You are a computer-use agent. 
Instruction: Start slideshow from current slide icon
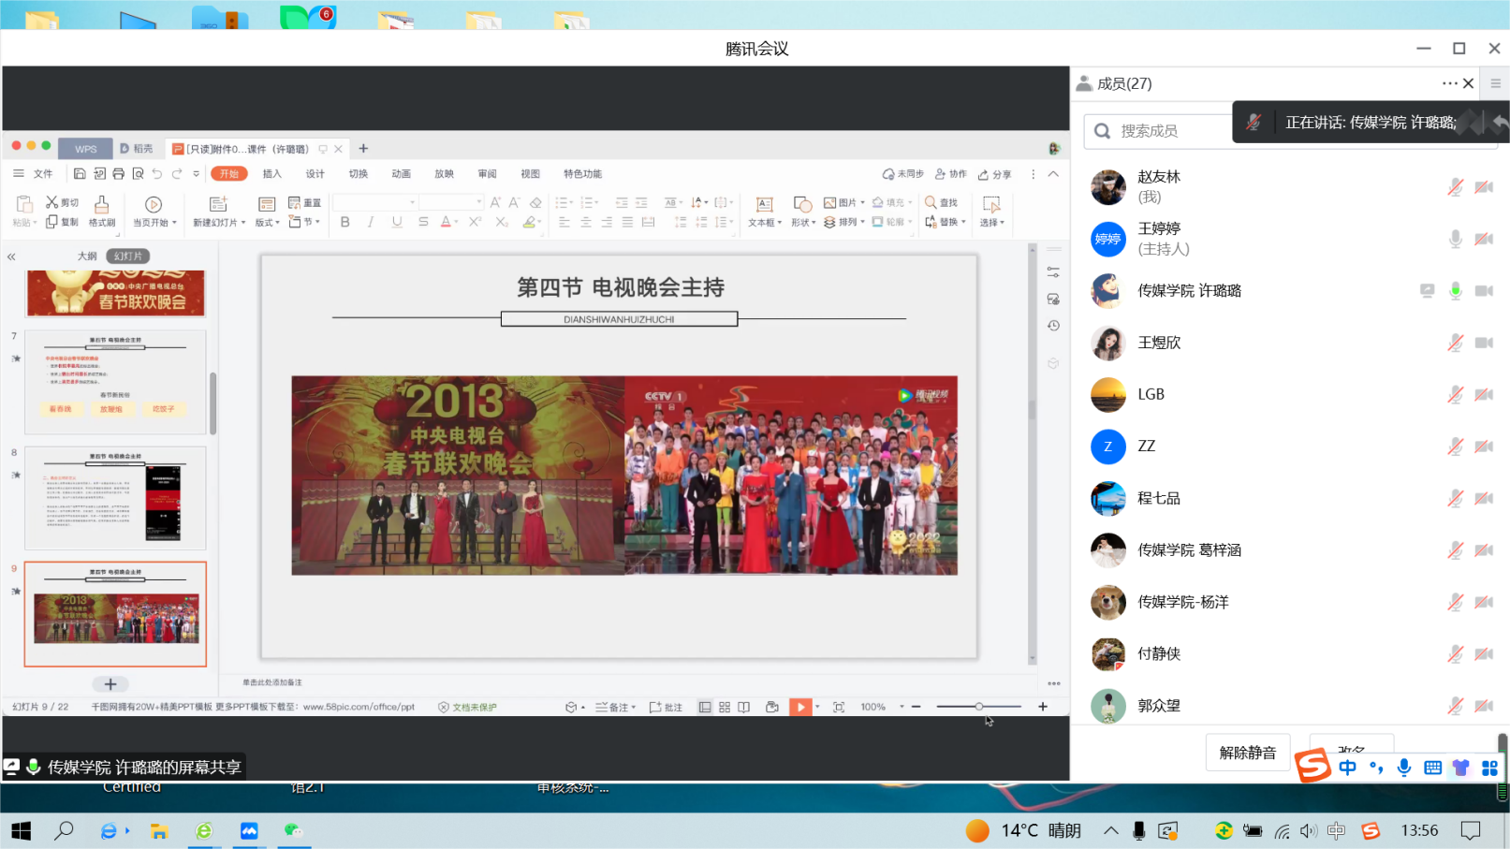pos(154,204)
